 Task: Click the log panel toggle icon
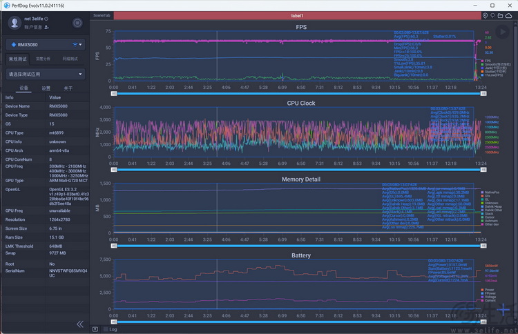tap(95, 329)
